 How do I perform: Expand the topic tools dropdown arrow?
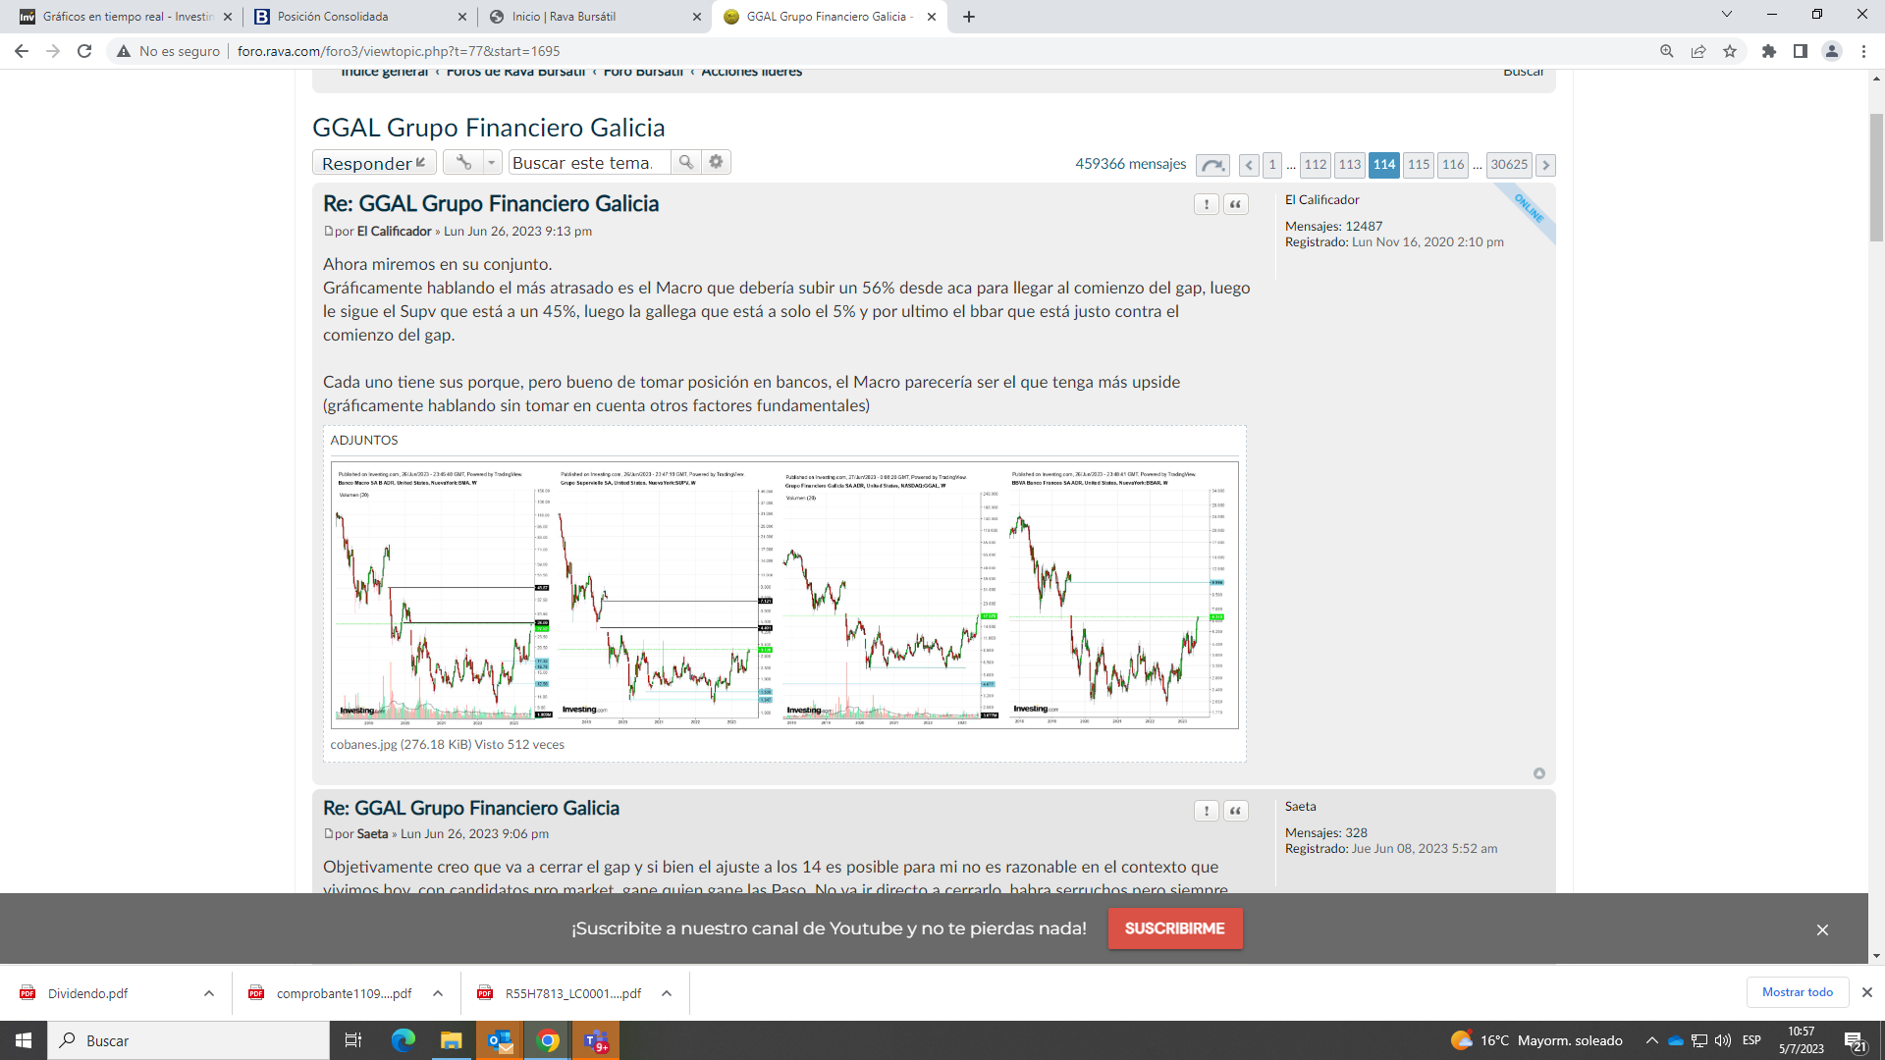click(x=492, y=162)
